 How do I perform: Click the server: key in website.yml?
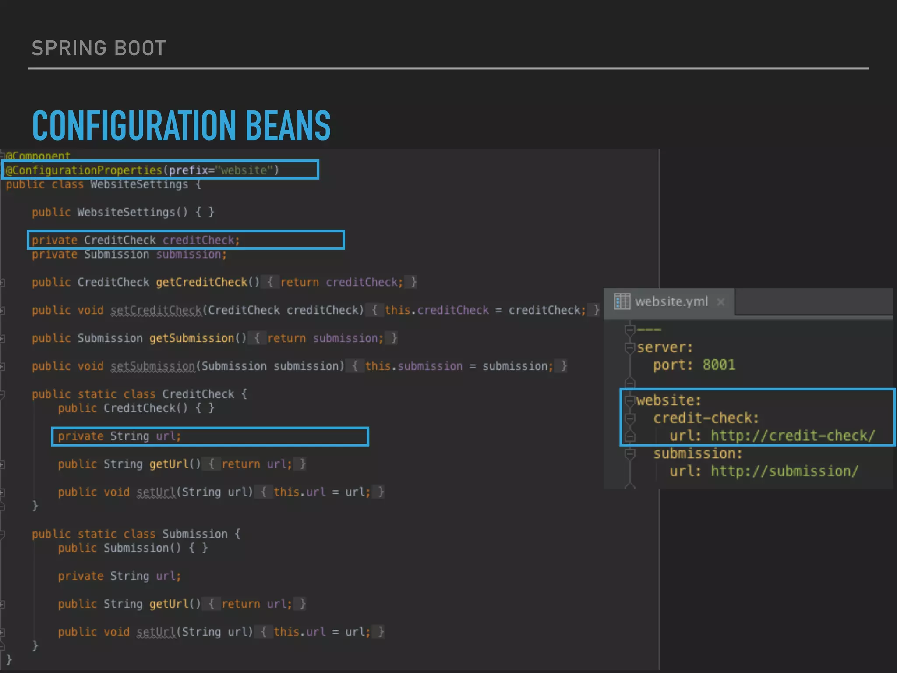coord(664,347)
